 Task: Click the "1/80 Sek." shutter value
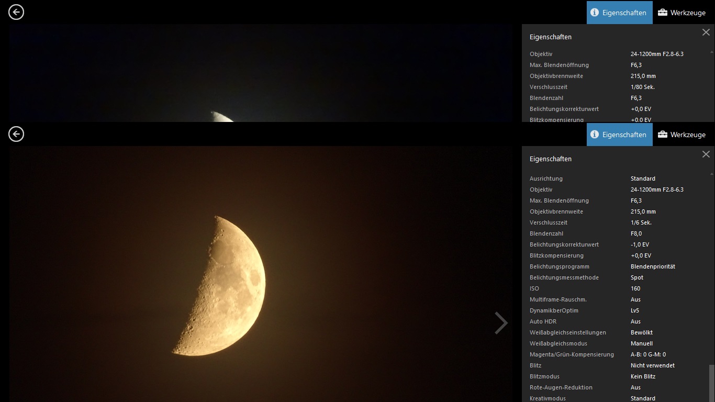coord(643,87)
